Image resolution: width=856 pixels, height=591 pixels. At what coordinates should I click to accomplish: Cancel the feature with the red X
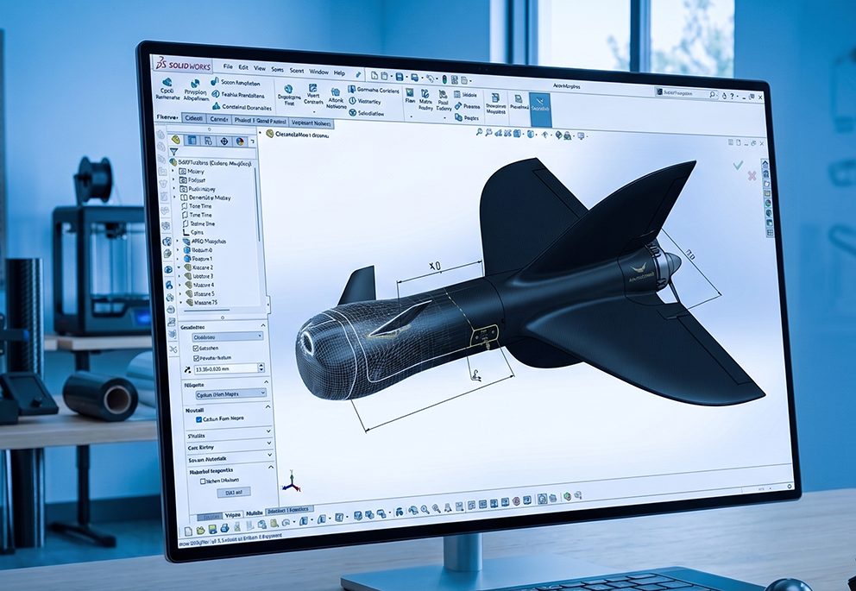click(752, 176)
